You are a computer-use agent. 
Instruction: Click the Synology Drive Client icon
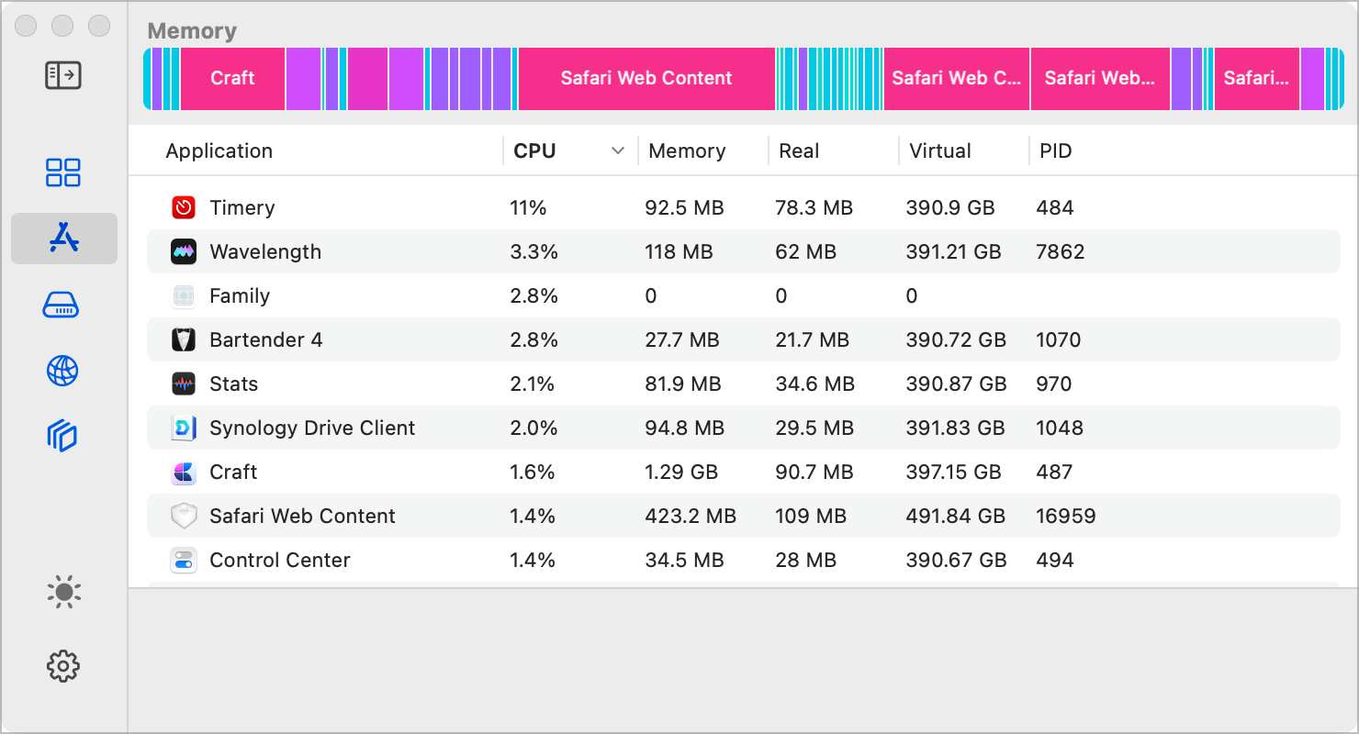tap(184, 428)
